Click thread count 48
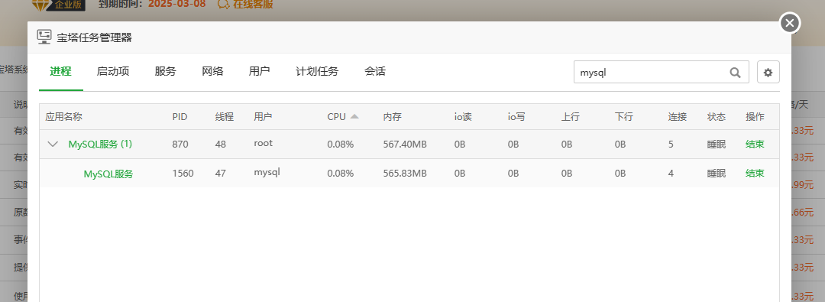Screen dimensions: 825x302 coord(221,145)
